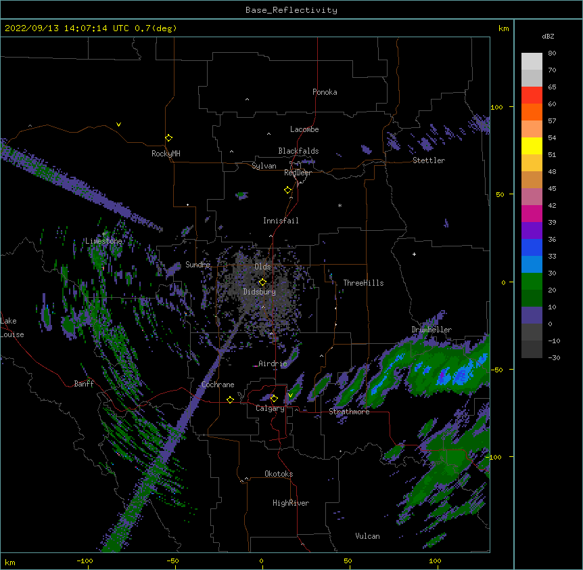583x570 pixels.
Task: Click the ThreeHills map label
Action: [363, 283]
